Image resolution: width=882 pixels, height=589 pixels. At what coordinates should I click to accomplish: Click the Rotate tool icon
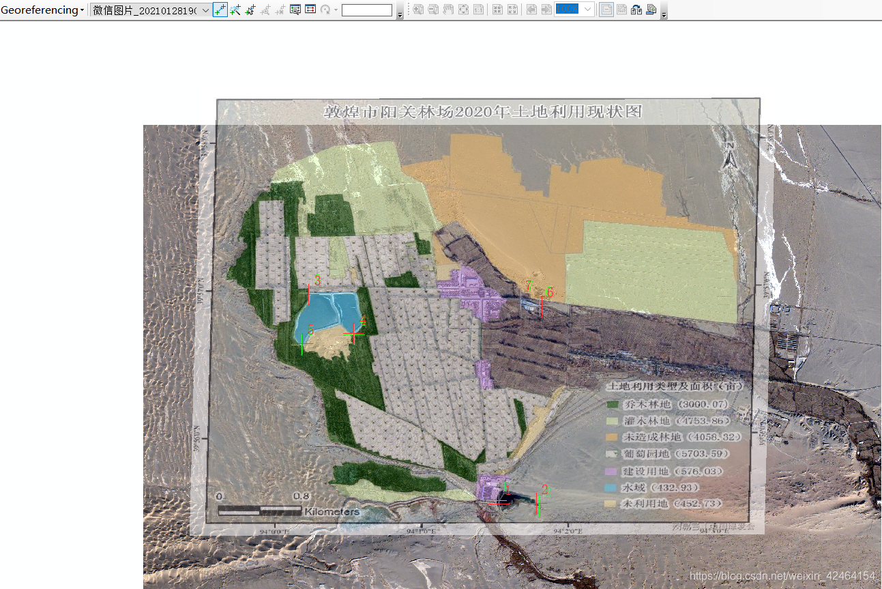325,10
